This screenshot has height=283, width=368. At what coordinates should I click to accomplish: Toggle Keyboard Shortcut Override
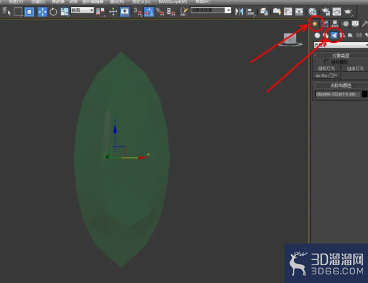124,12
